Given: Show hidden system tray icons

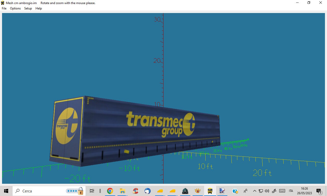Looking at the screenshot, I should (x=255, y=191).
